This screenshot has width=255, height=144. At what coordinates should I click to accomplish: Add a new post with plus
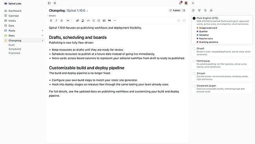[42, 31]
